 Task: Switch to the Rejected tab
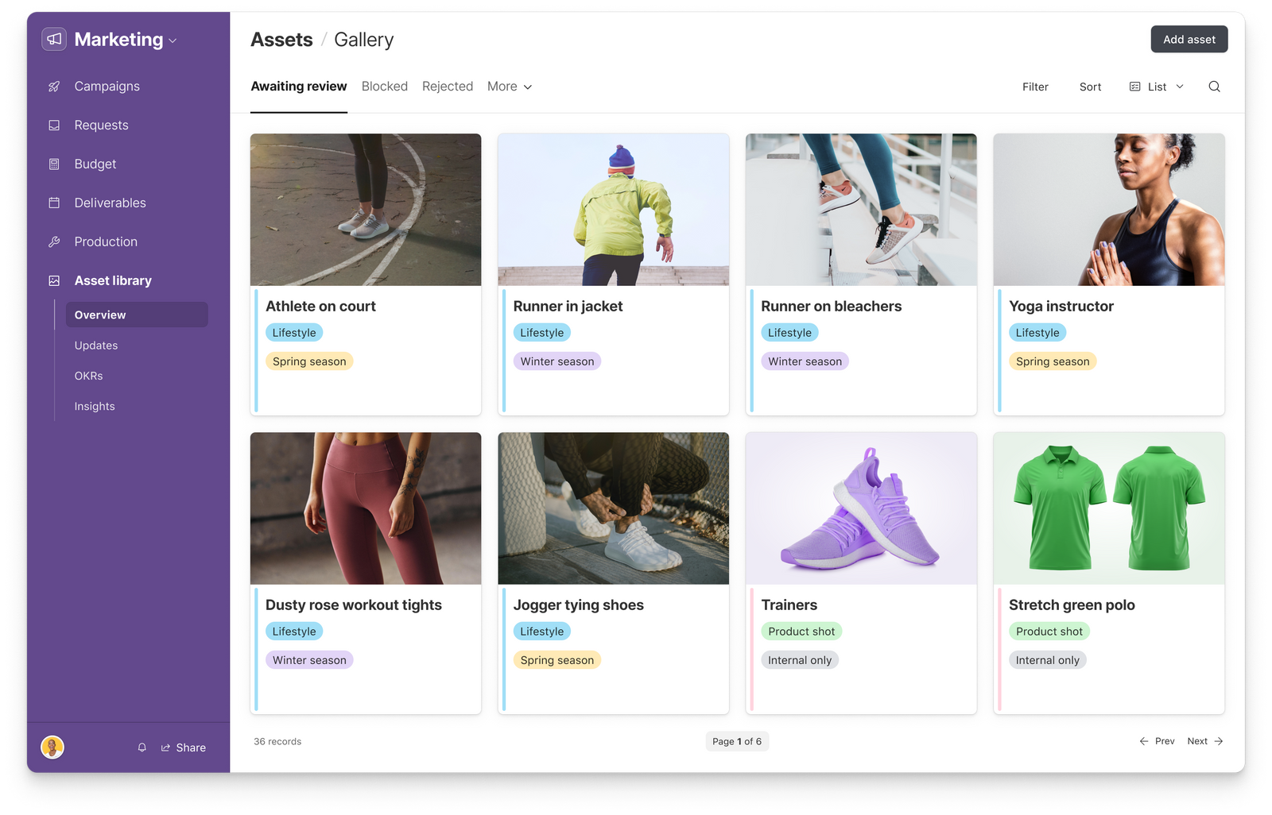tap(448, 87)
